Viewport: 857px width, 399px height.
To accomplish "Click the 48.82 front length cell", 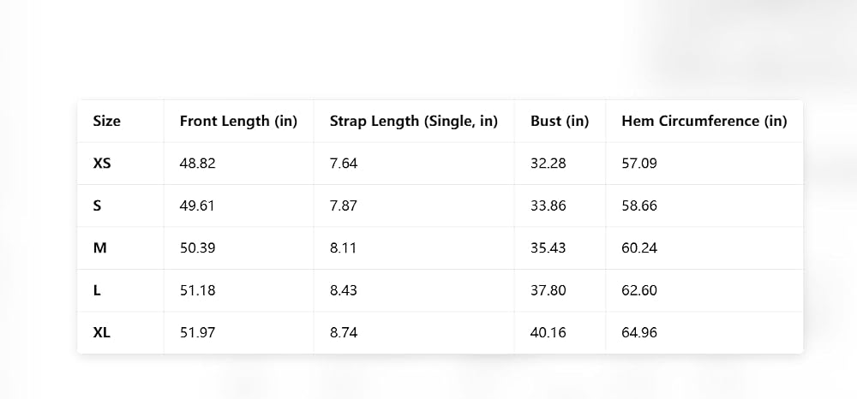I will [x=197, y=164].
